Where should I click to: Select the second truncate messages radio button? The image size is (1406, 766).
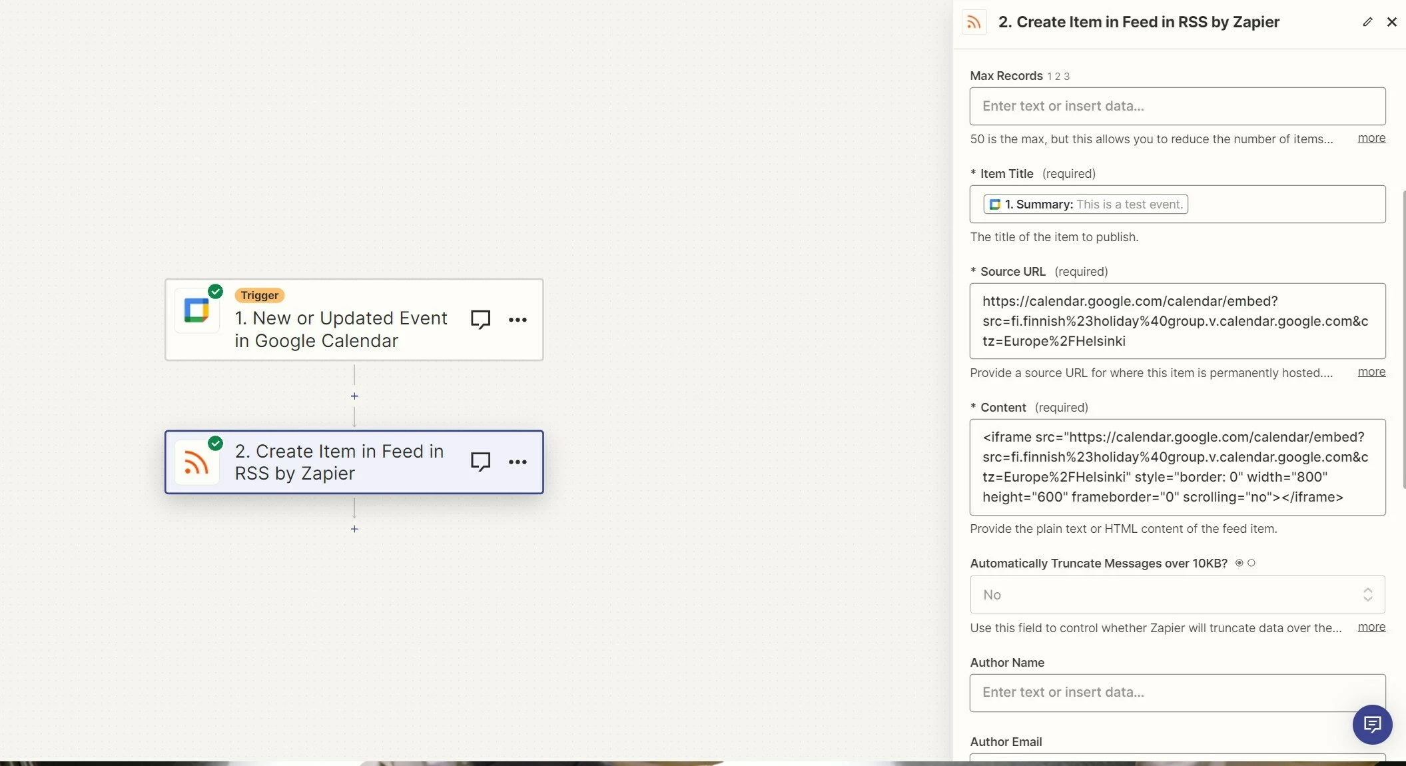(1251, 563)
